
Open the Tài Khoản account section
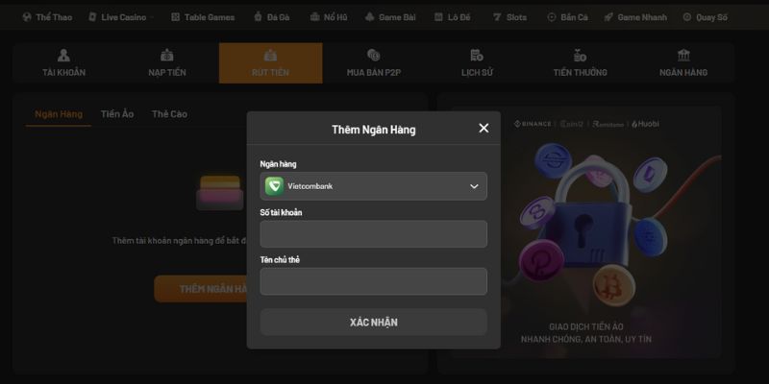[x=63, y=62]
